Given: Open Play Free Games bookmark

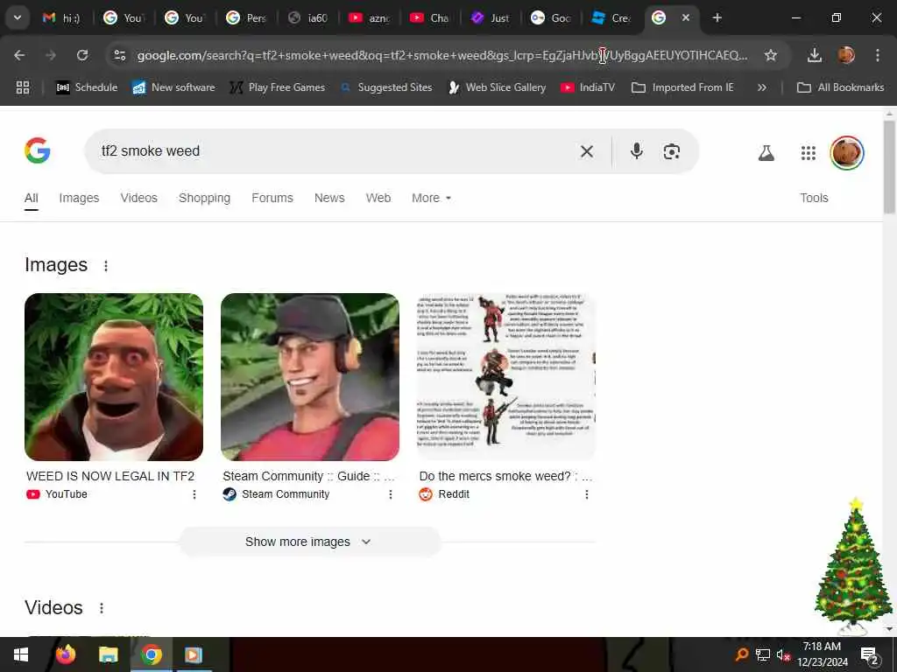Looking at the screenshot, I should tap(278, 87).
